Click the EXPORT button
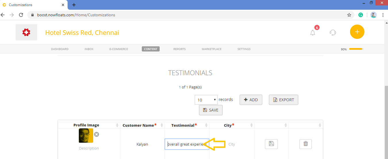This screenshot has height=159, width=388. [x=284, y=100]
